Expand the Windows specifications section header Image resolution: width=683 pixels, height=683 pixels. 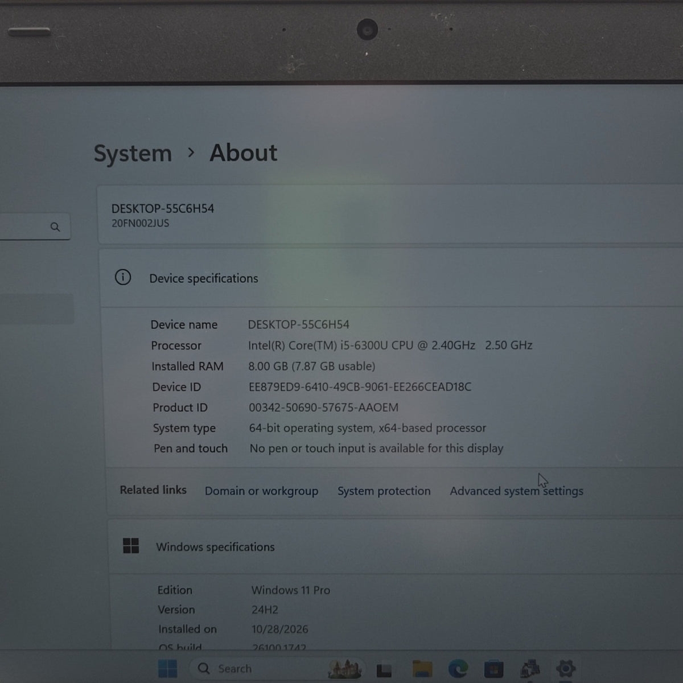click(x=396, y=546)
